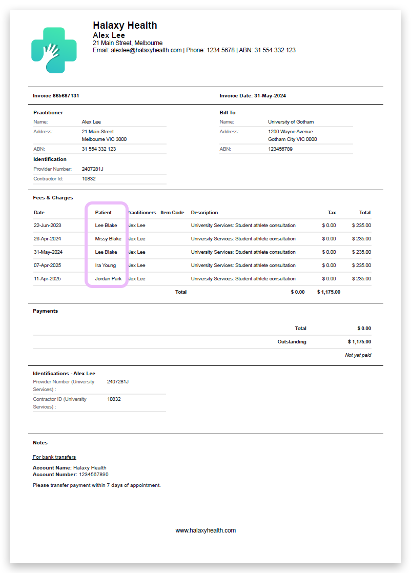Viewport: 411px width, 573px height.
Task: Select the hand symbol inside the logo
Action: (x=51, y=50)
